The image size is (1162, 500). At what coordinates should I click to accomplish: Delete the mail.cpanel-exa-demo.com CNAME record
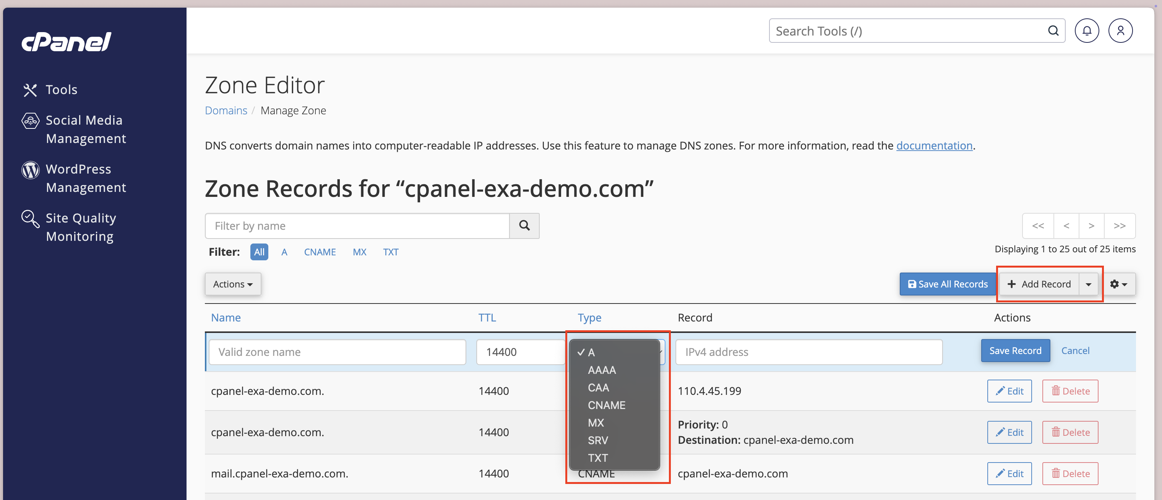1069,473
